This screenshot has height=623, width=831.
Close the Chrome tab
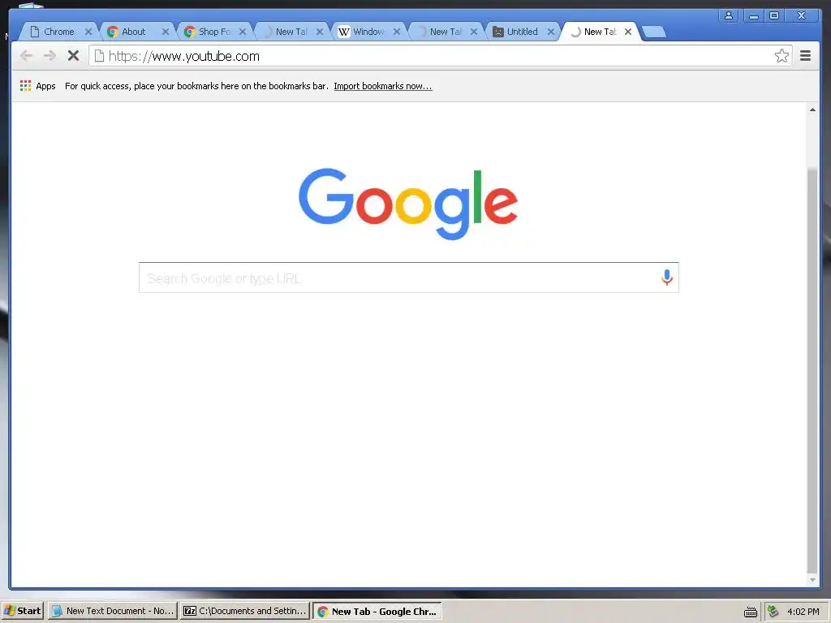coord(88,32)
